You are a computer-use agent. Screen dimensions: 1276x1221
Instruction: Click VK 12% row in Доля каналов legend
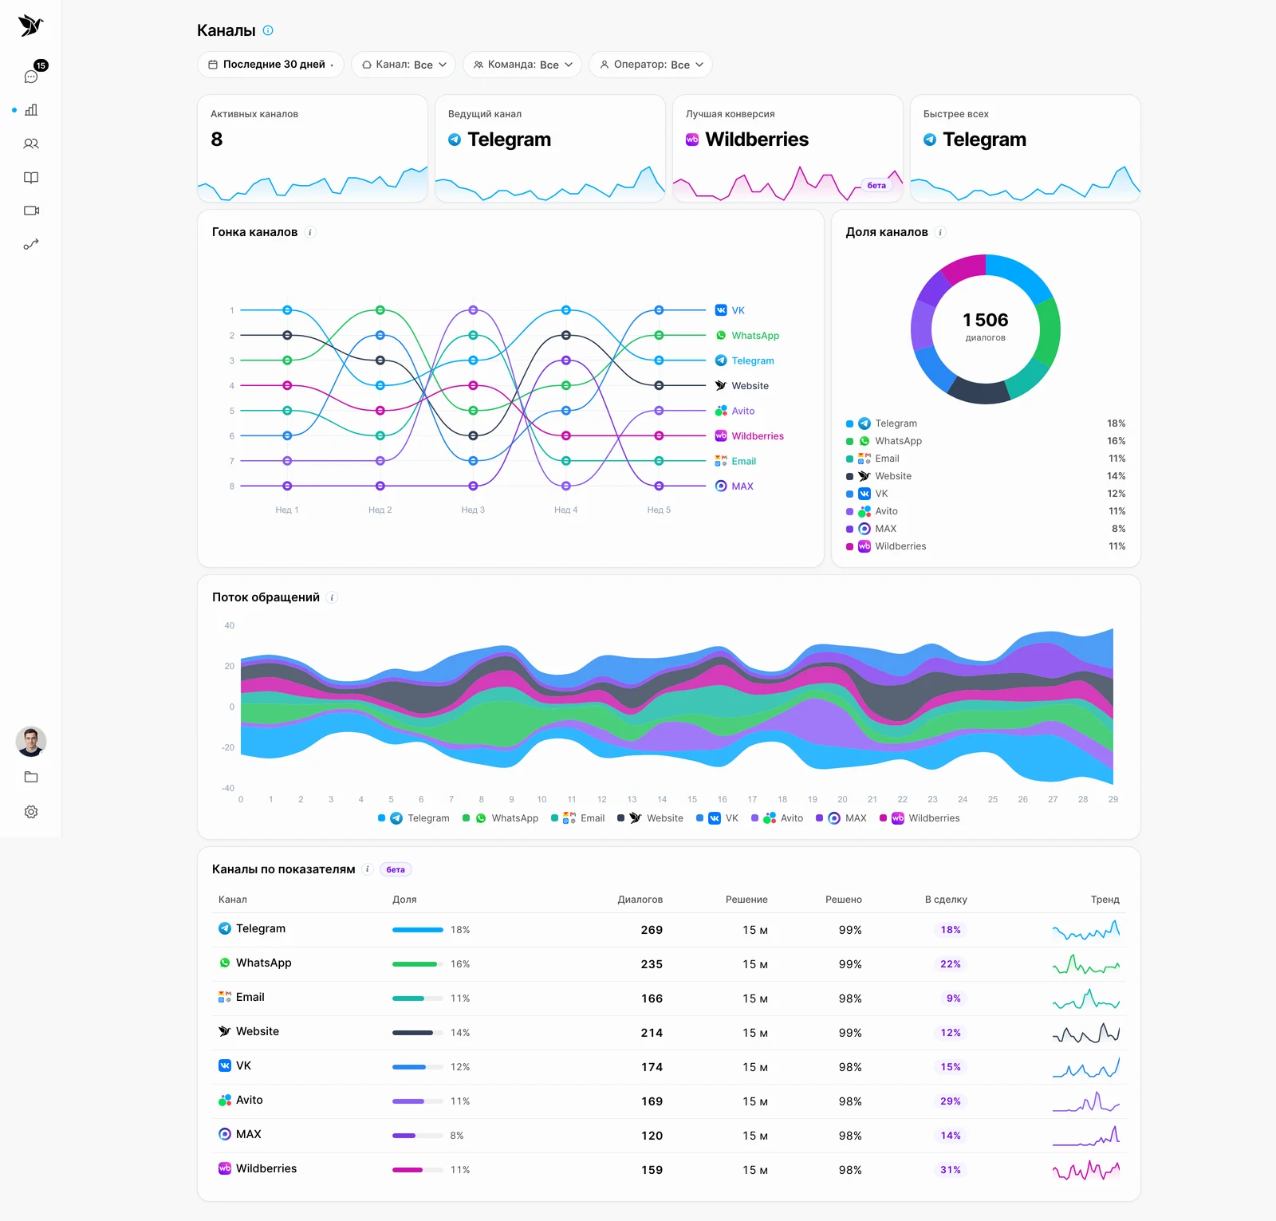(x=986, y=494)
